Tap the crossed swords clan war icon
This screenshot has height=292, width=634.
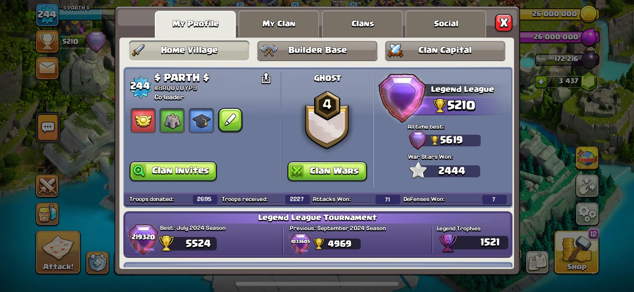pyautogui.click(x=47, y=186)
